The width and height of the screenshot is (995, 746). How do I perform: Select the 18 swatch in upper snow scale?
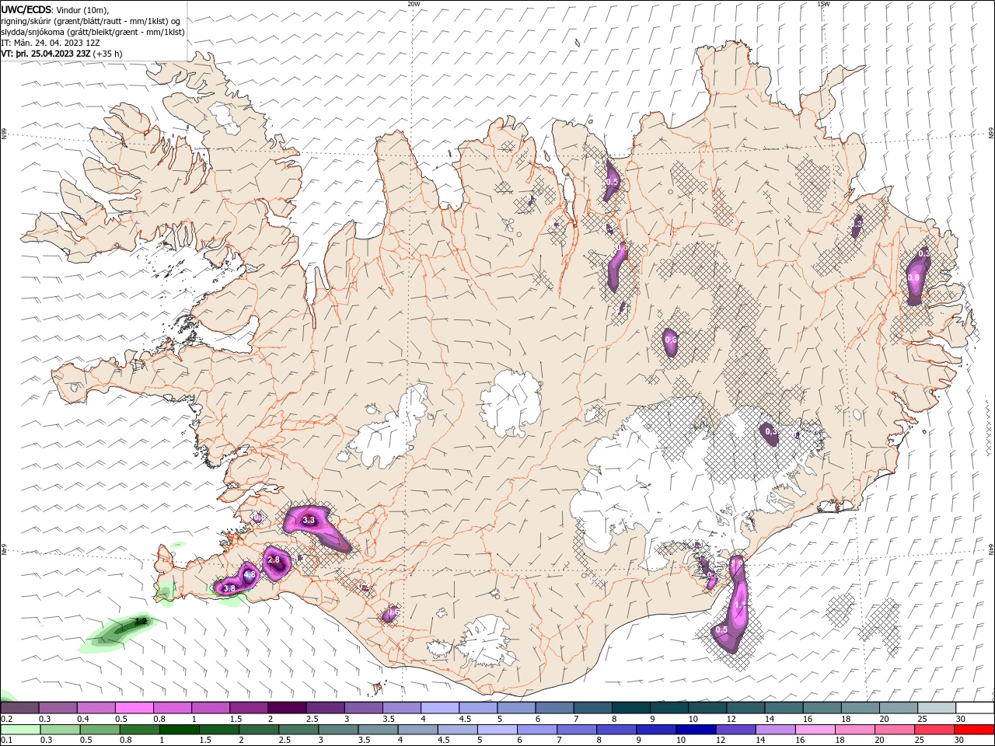pos(861,708)
